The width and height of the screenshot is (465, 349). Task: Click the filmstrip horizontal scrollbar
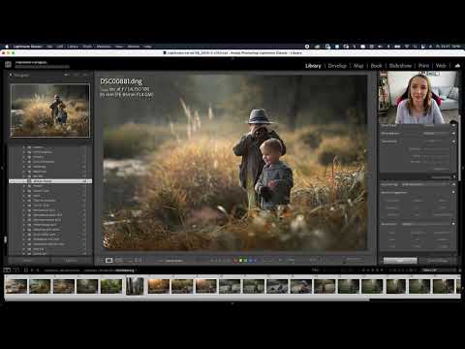187,300
